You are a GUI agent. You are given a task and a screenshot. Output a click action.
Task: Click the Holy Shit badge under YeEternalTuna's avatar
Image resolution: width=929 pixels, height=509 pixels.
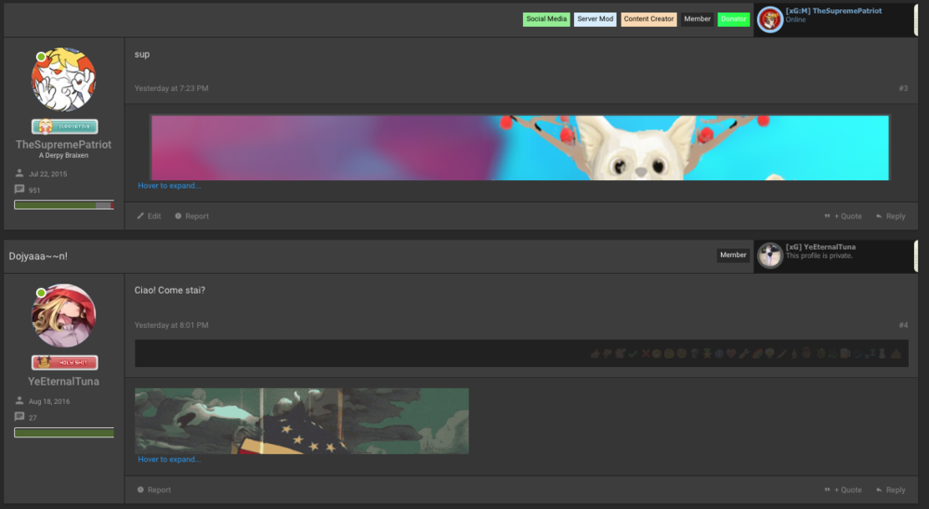[x=65, y=362]
